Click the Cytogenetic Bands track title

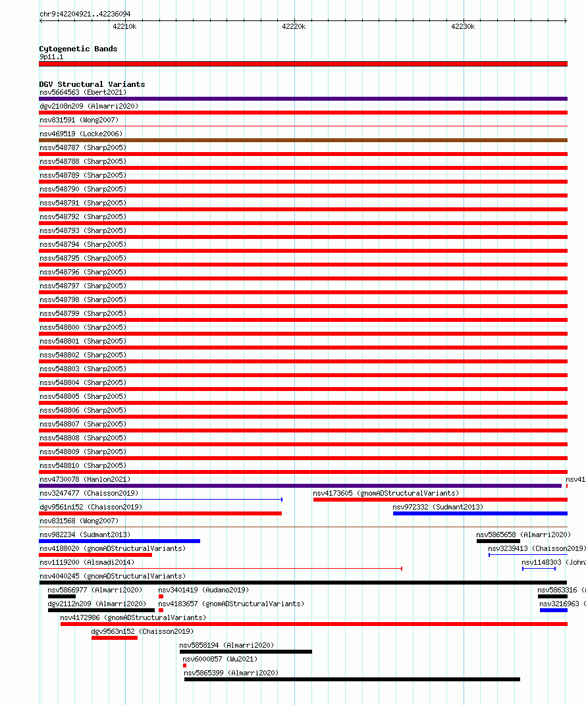point(78,49)
